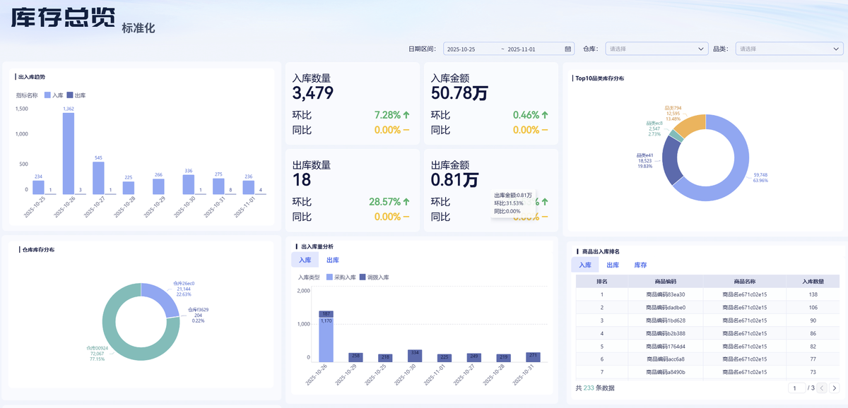Screen dimensions: 848x408
Task: Open the date range calendar icon
Action: (x=568, y=49)
